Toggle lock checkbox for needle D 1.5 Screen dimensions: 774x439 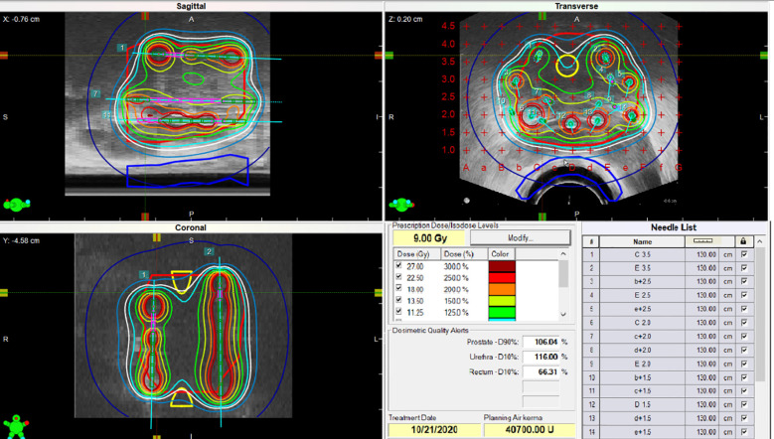744,404
